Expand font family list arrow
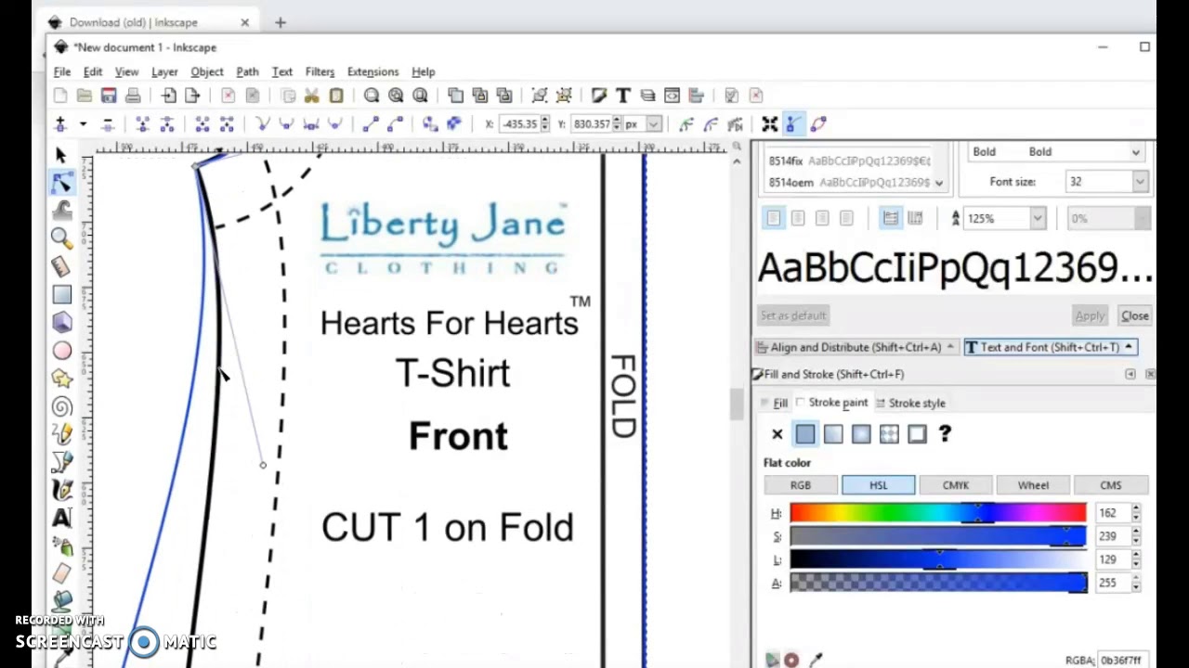Image resolution: width=1189 pixels, height=668 pixels. point(939,183)
